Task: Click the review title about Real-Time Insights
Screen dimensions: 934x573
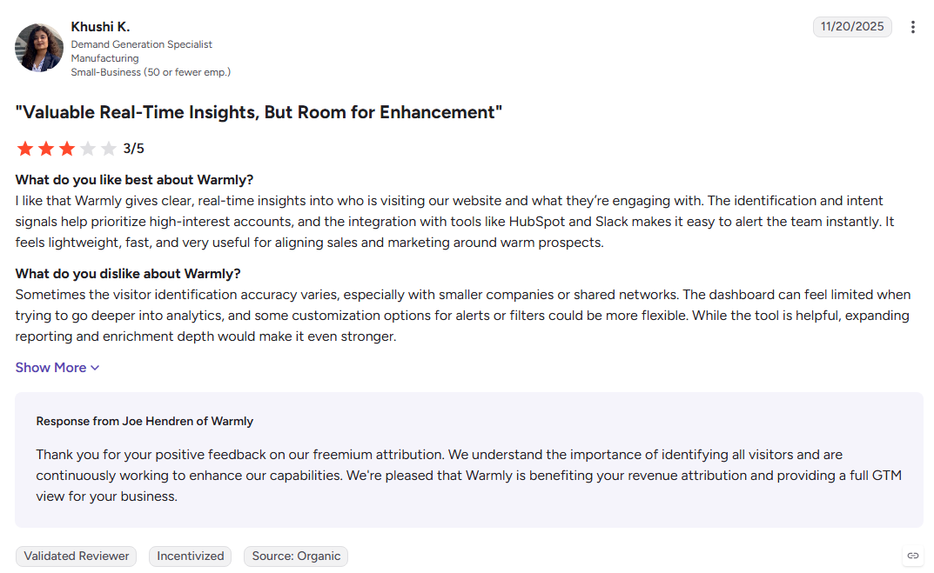Action: (259, 112)
